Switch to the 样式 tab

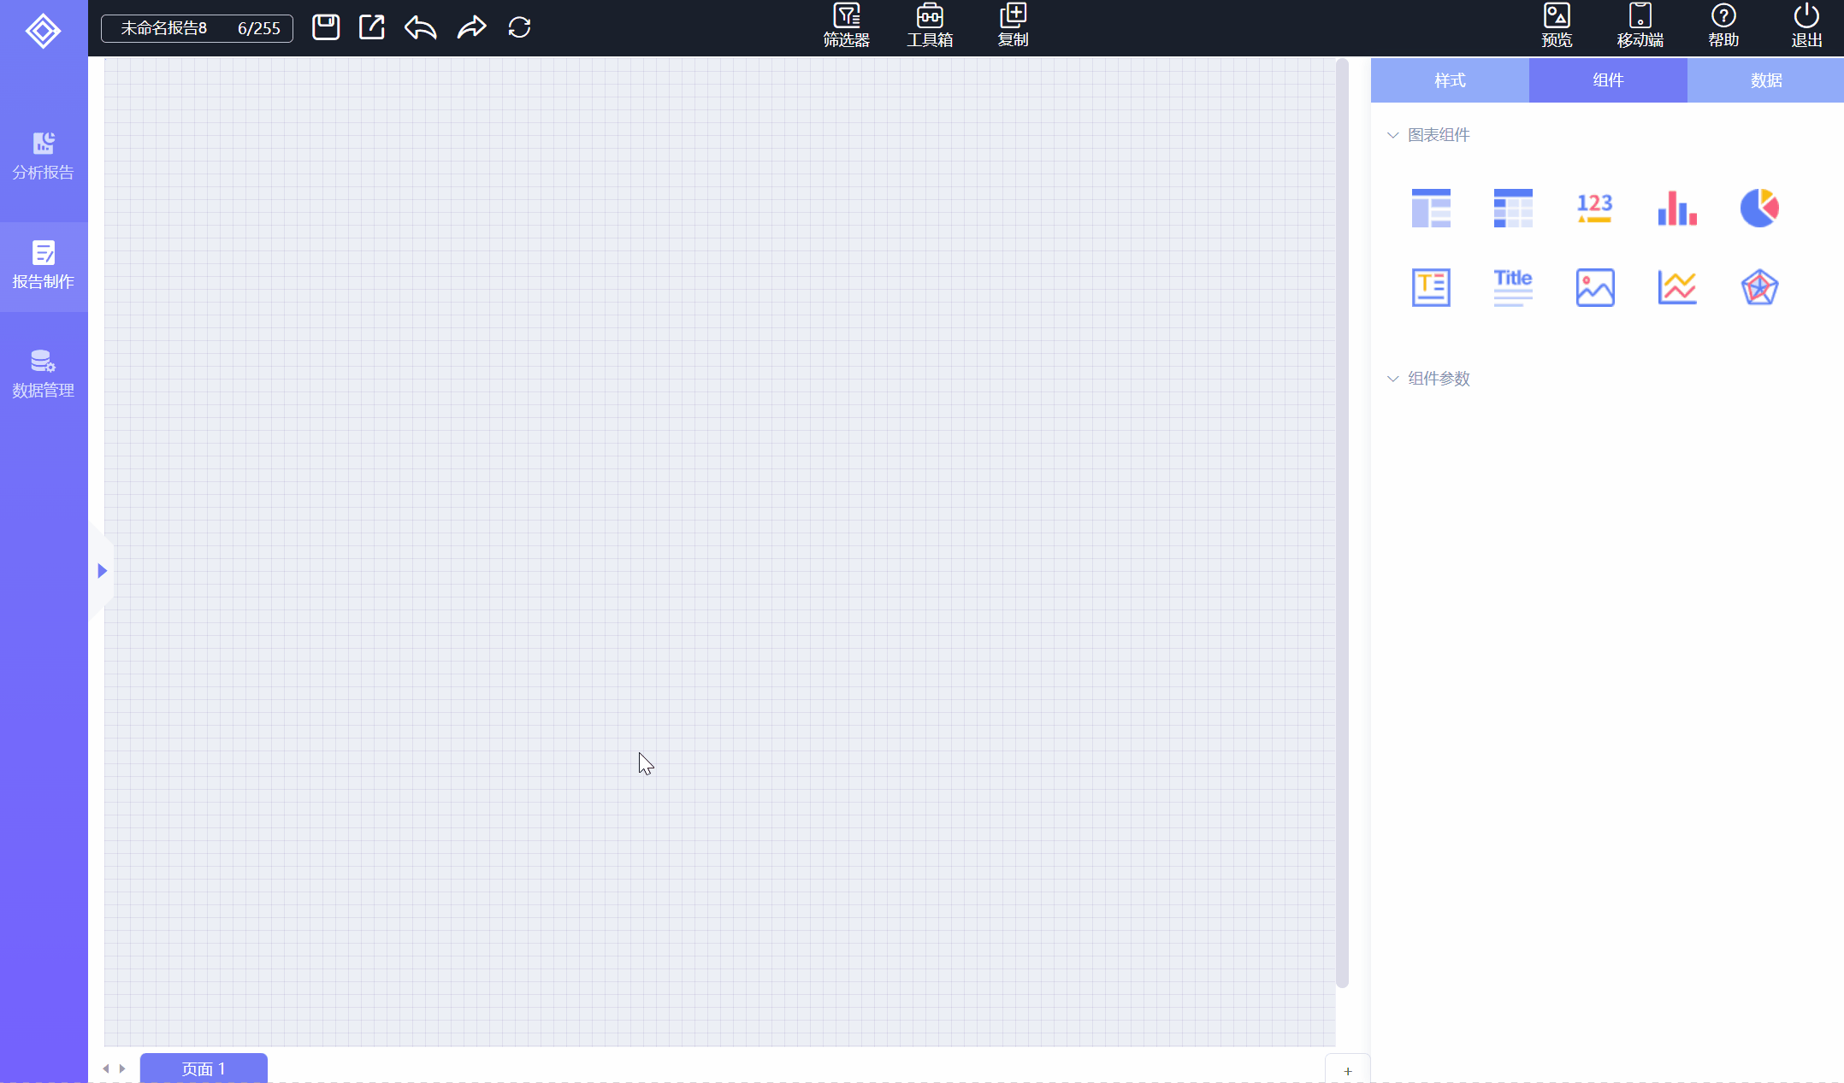1450,80
